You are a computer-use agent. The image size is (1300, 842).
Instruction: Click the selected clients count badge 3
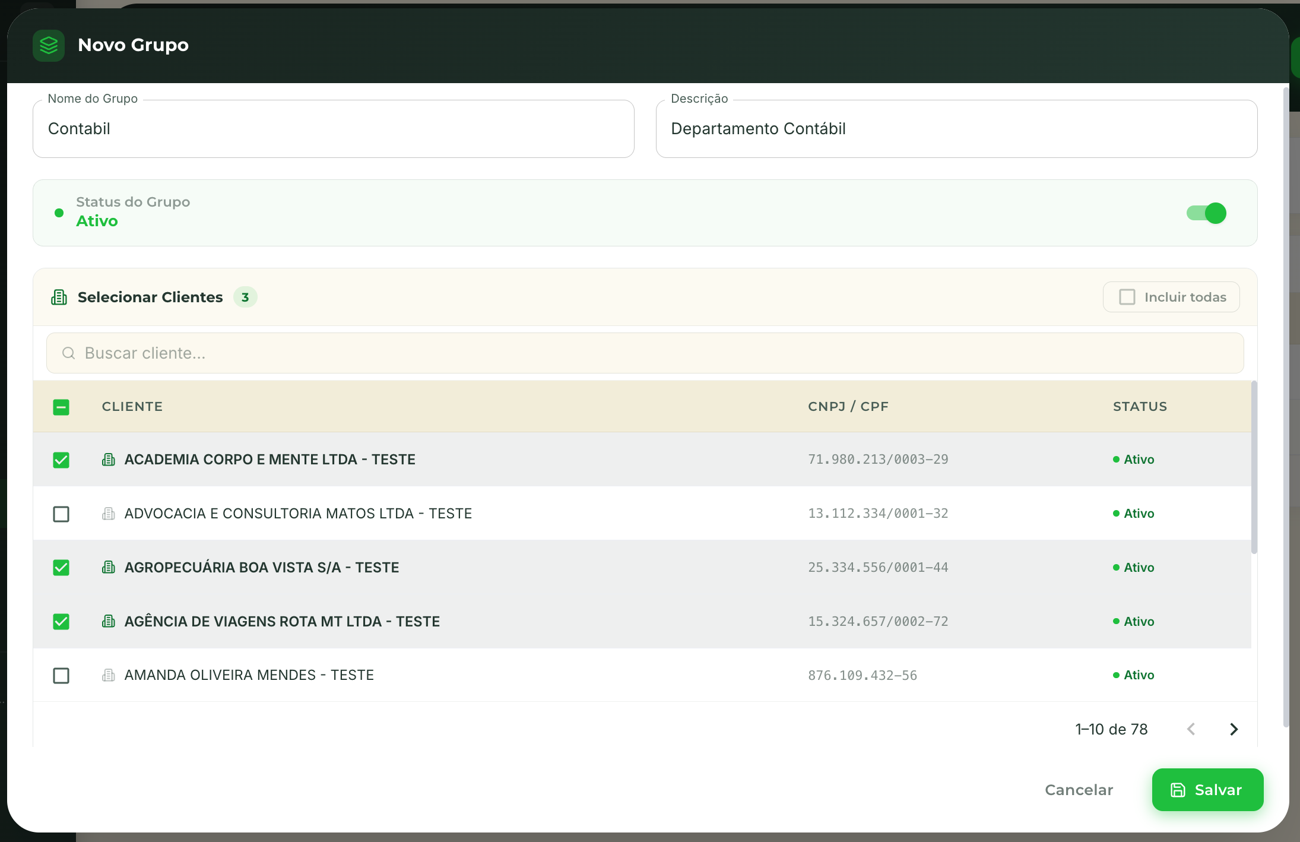click(245, 297)
